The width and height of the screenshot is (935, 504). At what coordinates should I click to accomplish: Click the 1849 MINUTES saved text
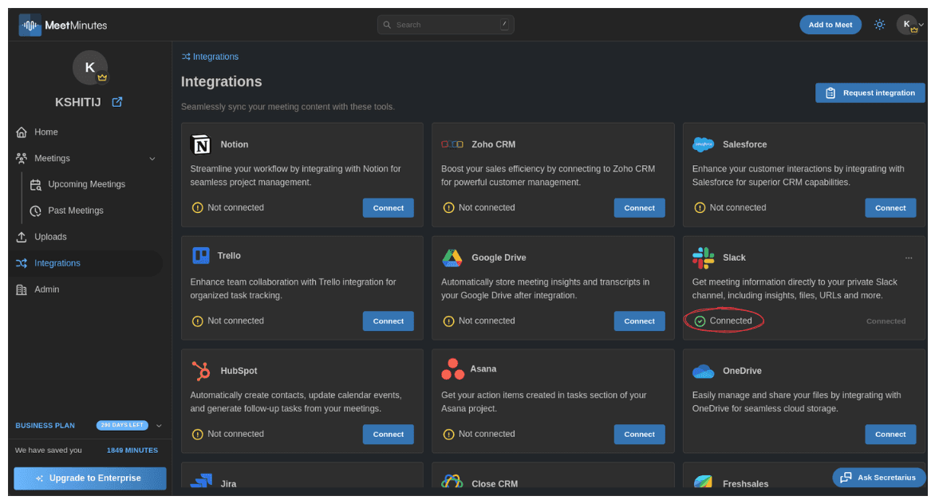click(x=132, y=451)
